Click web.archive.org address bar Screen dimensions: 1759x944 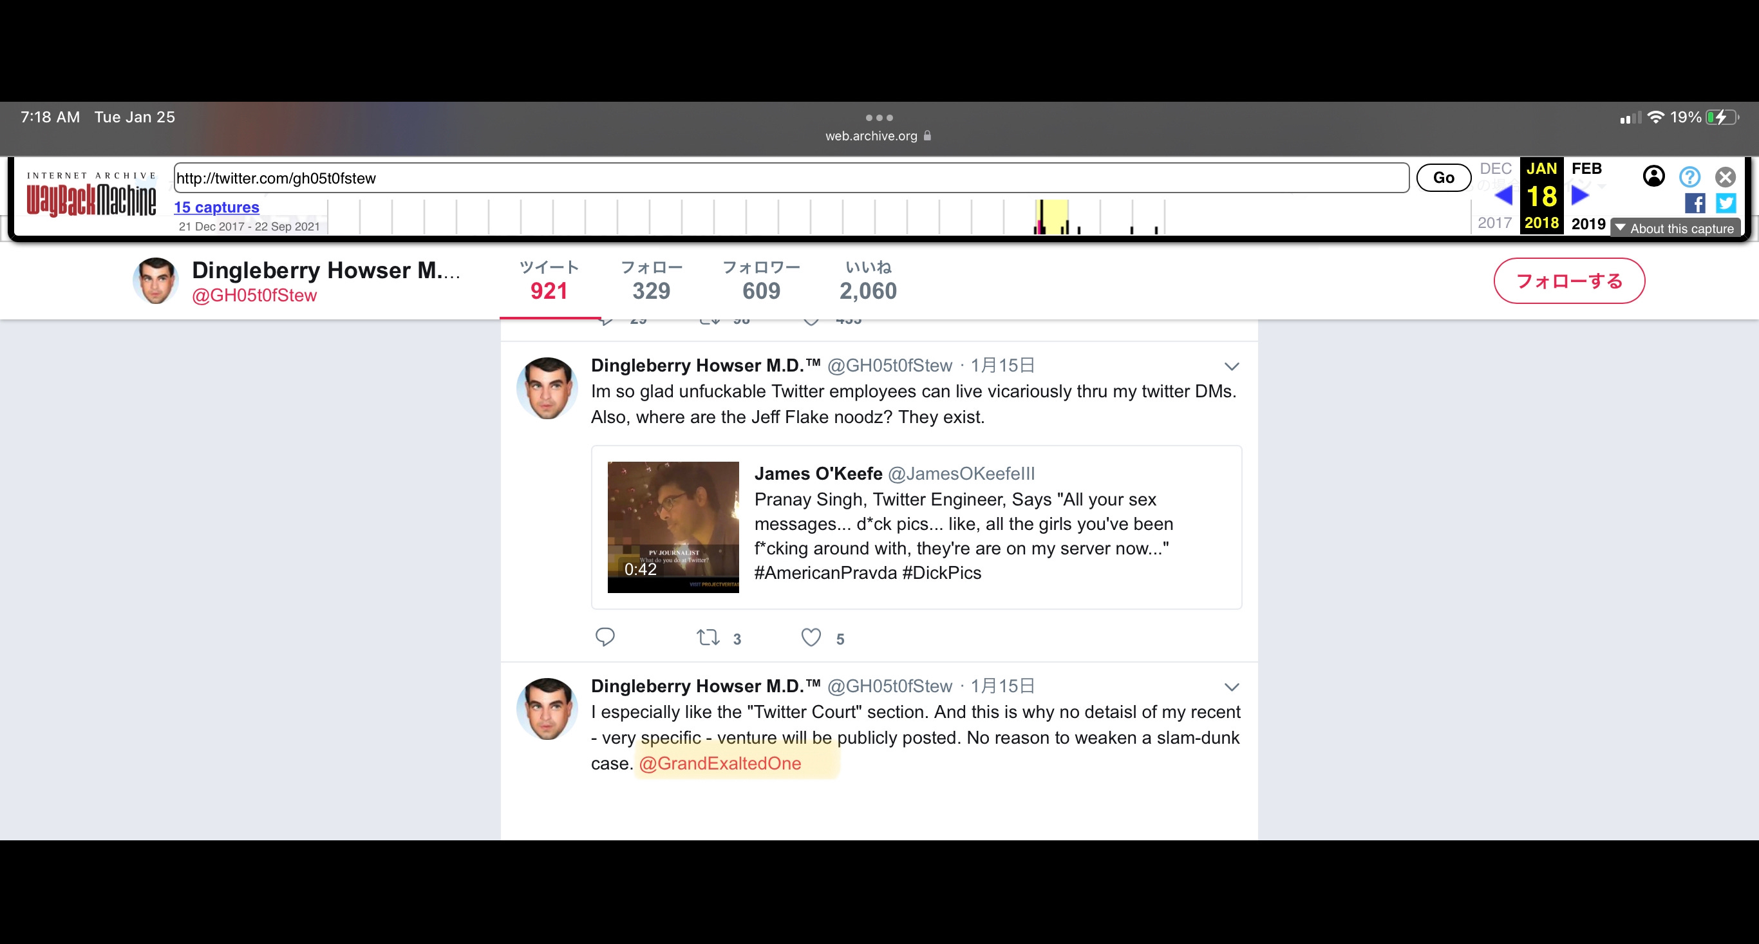click(878, 136)
